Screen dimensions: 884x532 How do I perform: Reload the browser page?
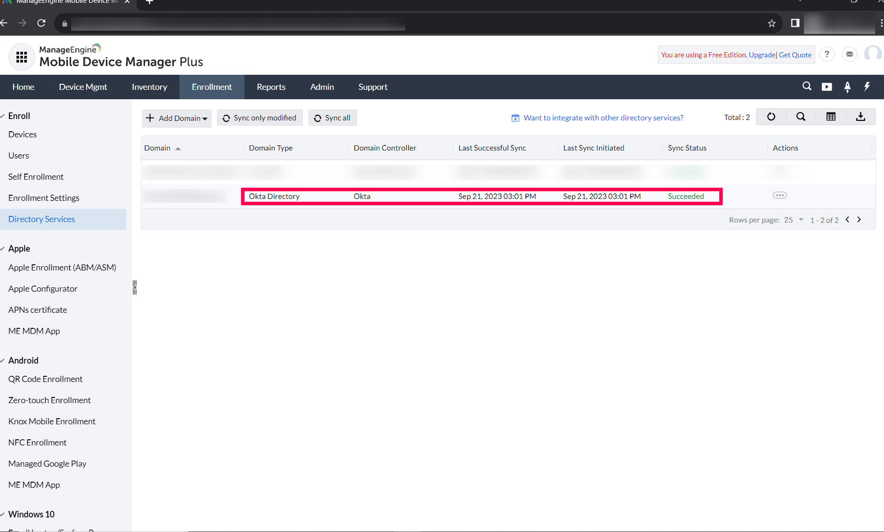click(41, 23)
